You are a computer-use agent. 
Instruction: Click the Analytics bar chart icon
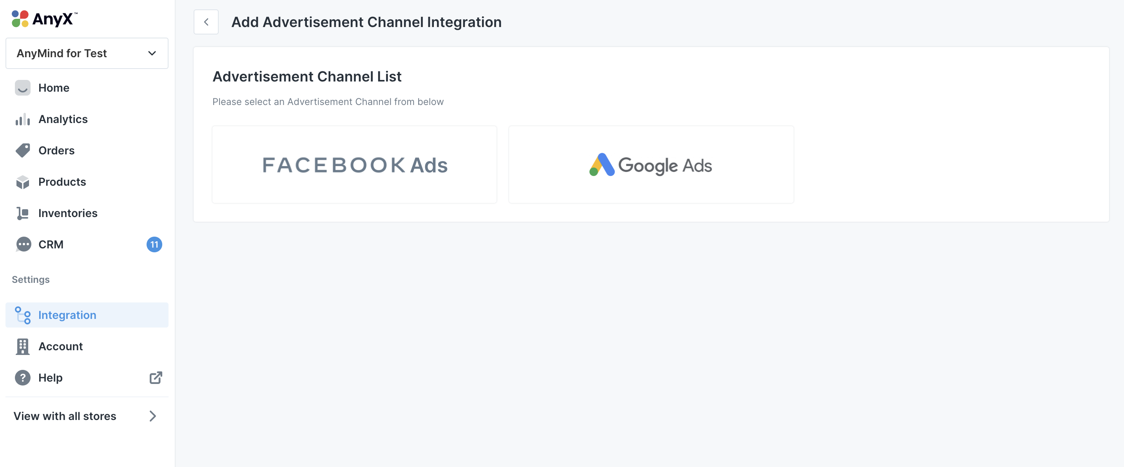[23, 119]
